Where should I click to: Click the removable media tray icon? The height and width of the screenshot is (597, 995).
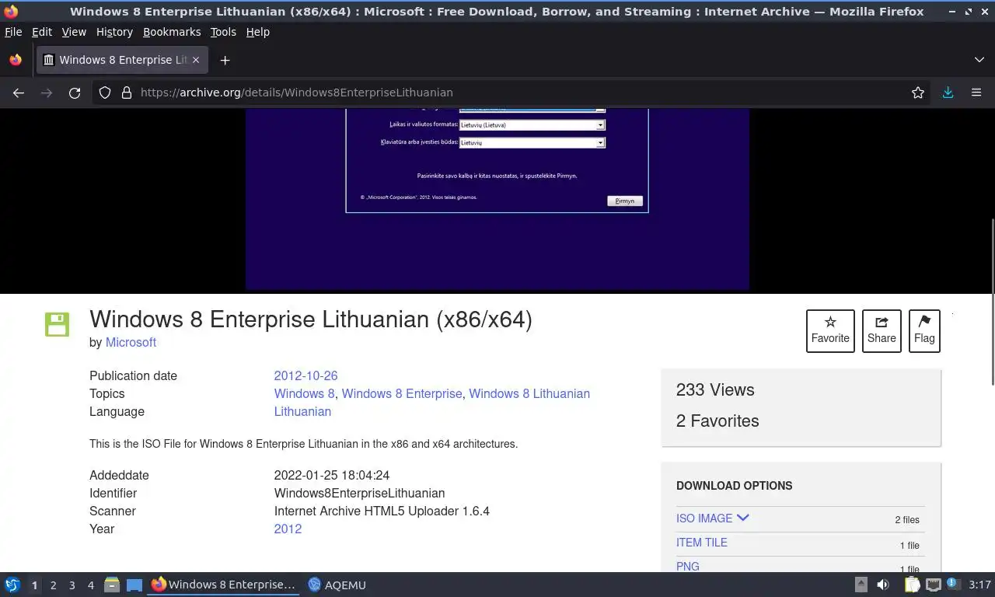tap(861, 585)
